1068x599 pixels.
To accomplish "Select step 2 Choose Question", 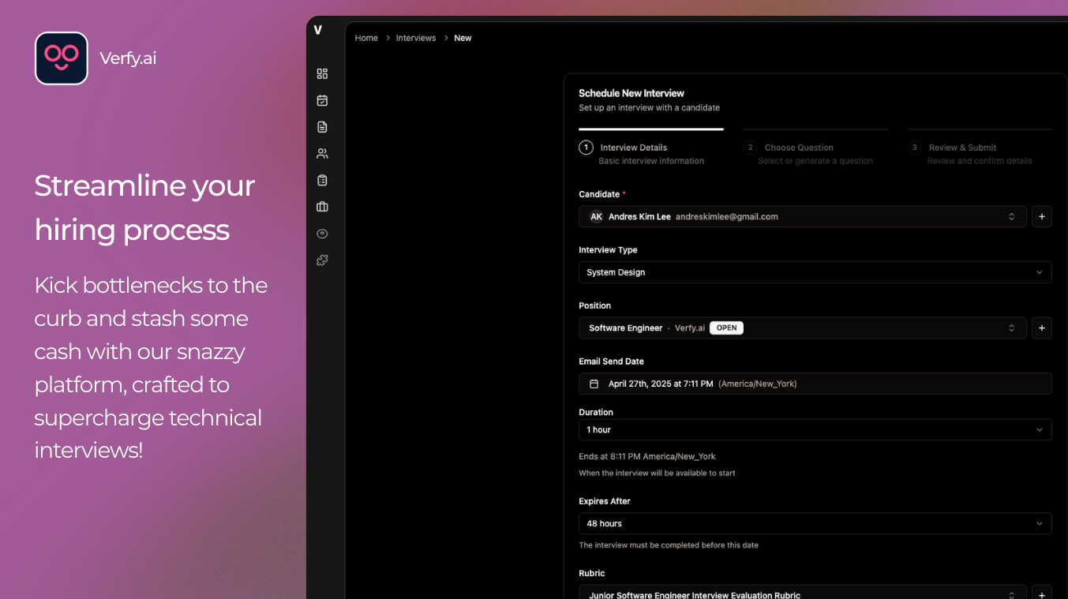I will 815,147.
